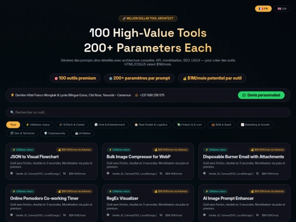This screenshot has height=222, width=296.
Task: Click the address text Derrière Hôtel Franco Nlongkak
Action: [73, 95]
